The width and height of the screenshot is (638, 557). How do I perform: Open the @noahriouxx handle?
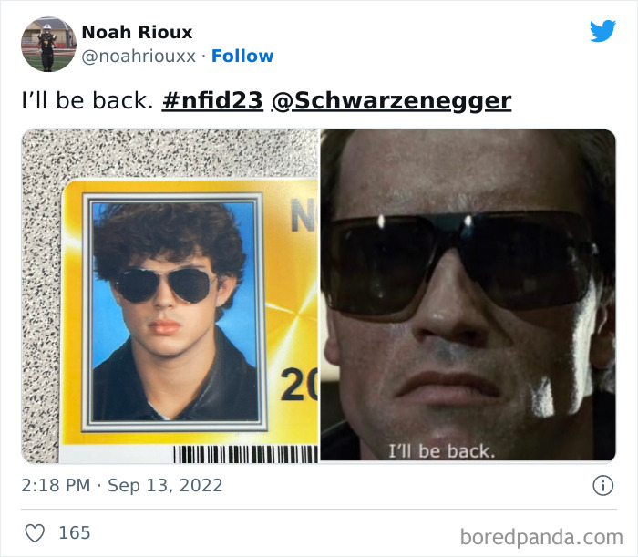139,57
